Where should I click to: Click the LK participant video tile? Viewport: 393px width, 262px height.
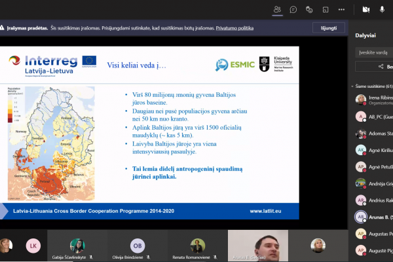[33, 246]
